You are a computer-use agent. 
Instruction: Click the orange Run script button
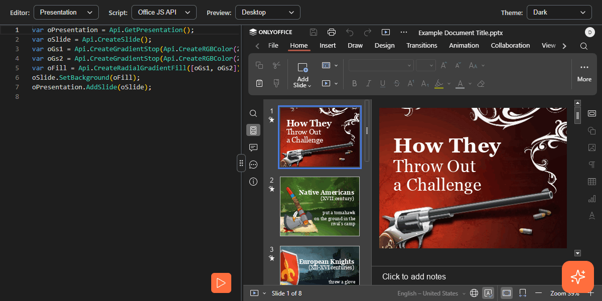point(221,283)
